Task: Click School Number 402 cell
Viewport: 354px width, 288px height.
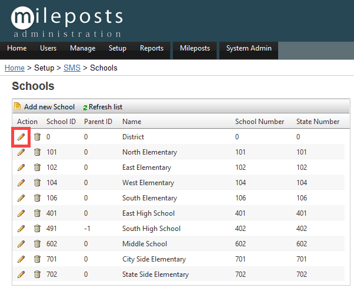Action: (240, 229)
